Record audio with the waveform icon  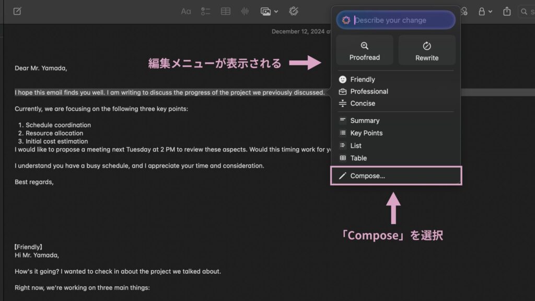coord(244,10)
